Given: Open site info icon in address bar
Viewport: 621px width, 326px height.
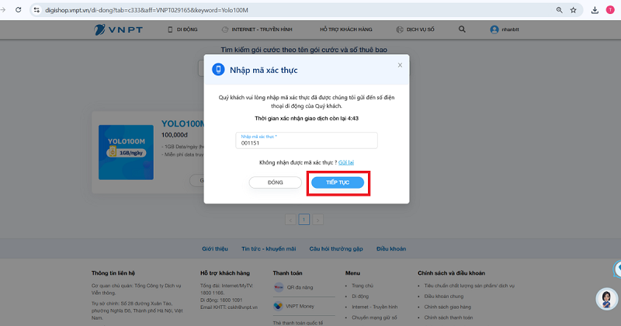Looking at the screenshot, I should 36,10.
